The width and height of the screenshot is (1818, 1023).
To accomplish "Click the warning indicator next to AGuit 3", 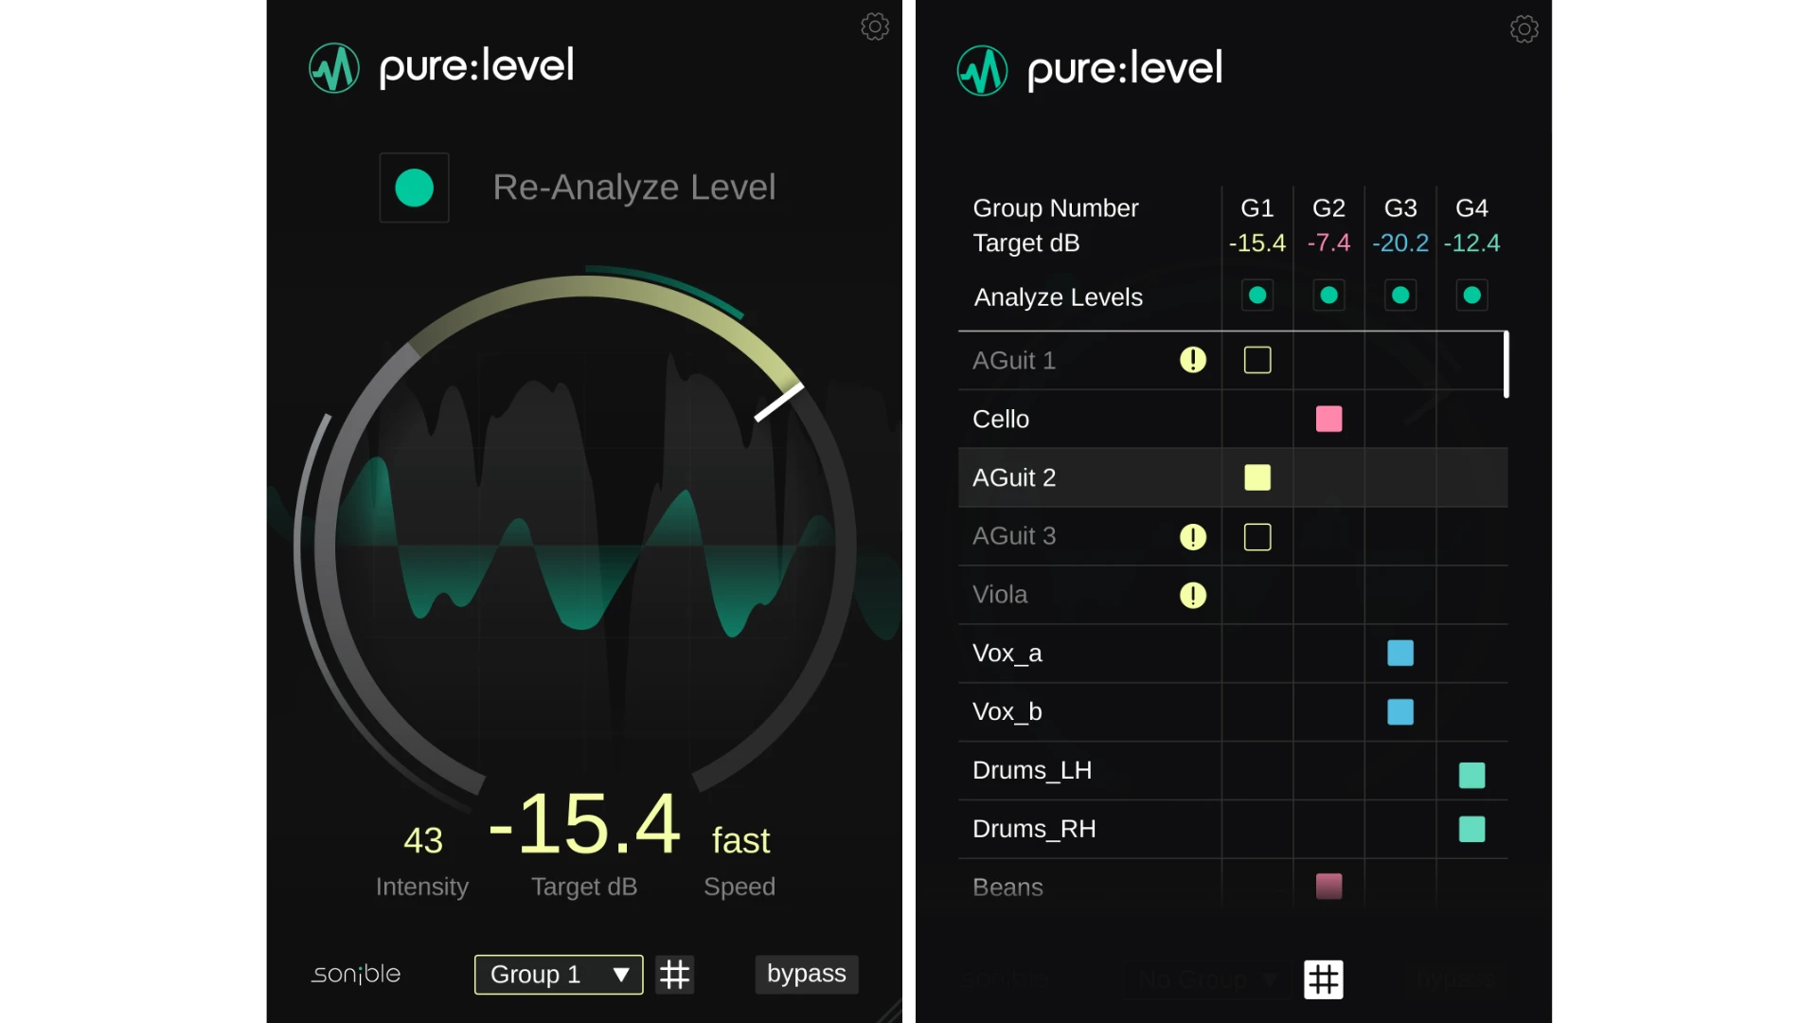I will [x=1192, y=536].
